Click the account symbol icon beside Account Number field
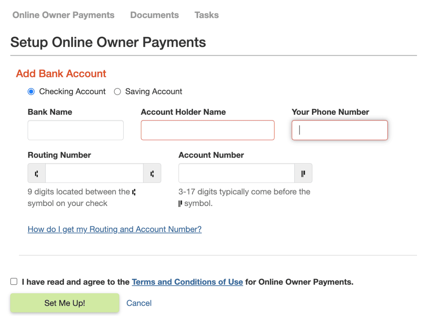Image resolution: width=440 pixels, height=316 pixels. coord(303,173)
